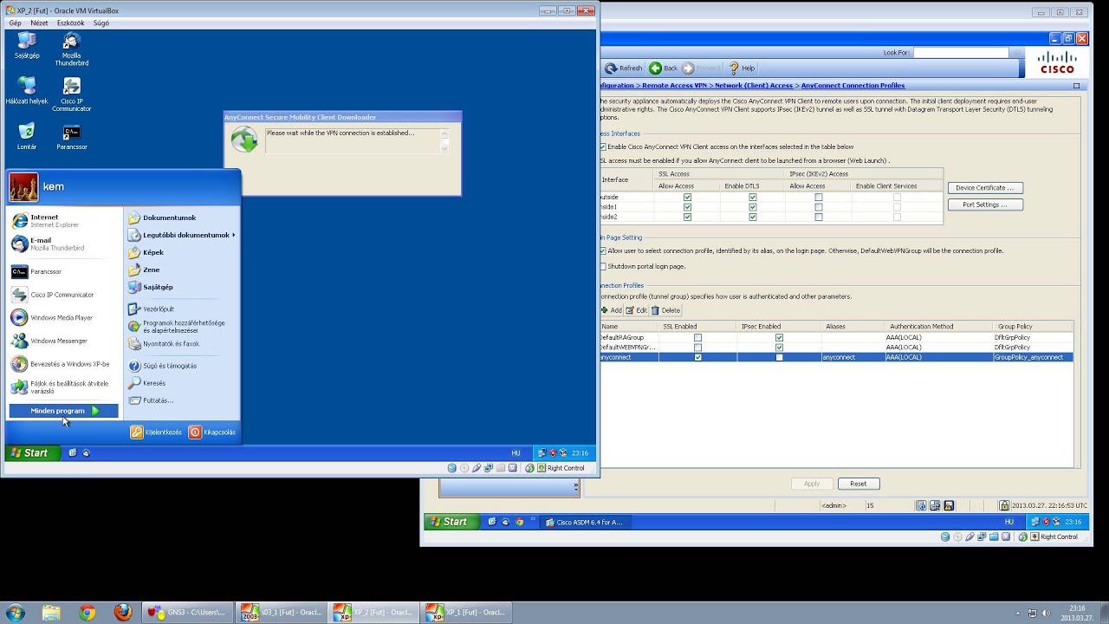Image resolution: width=1109 pixels, height=624 pixels.
Task: Click Kijelentkezés log off button
Action: click(x=157, y=432)
